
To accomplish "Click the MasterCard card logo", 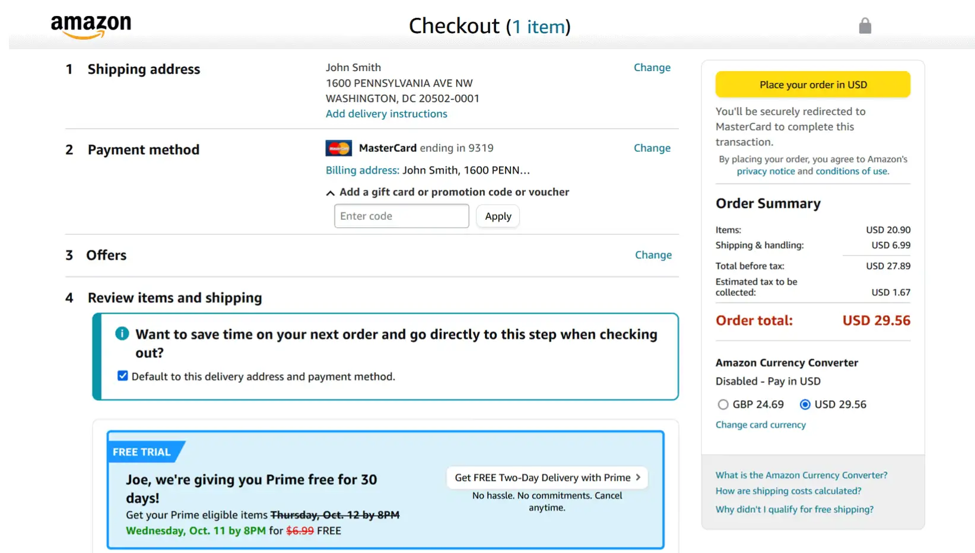I will (x=338, y=148).
